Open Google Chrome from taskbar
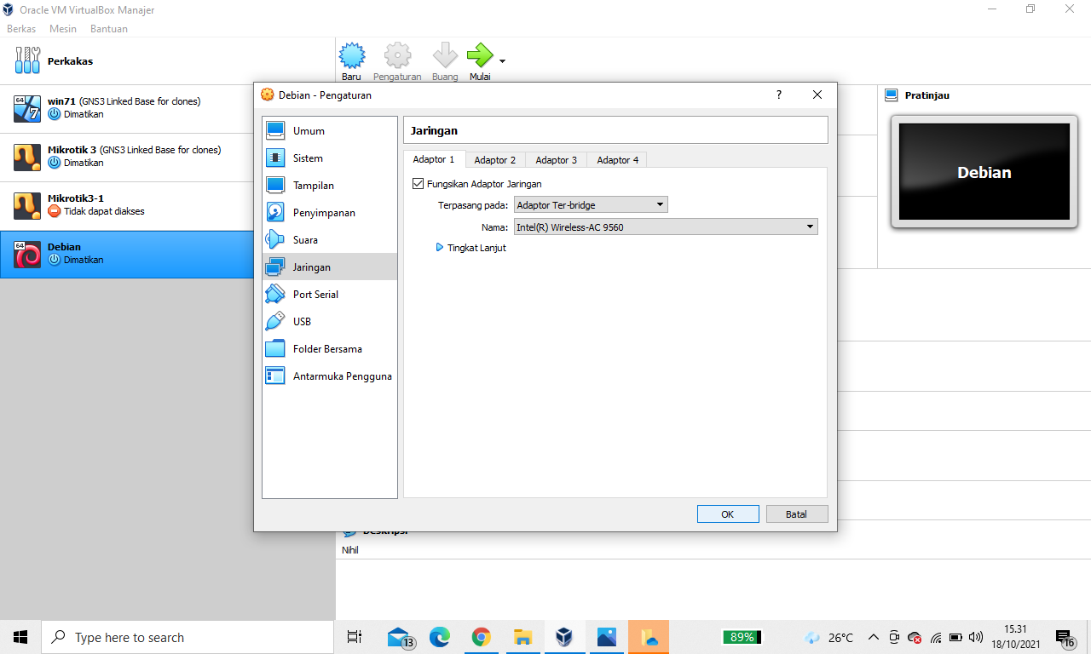Viewport: 1091px width, 654px height. click(x=482, y=637)
